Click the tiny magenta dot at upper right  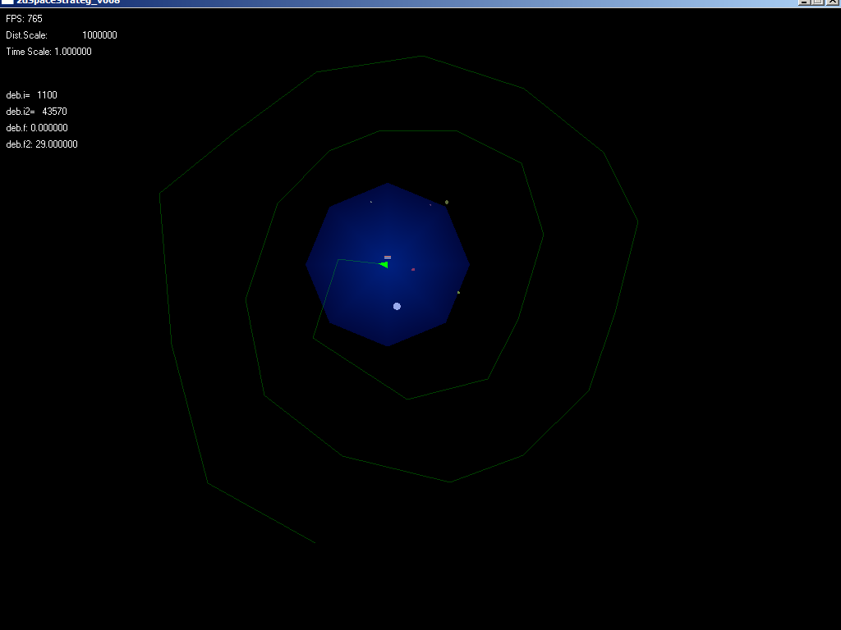coord(430,205)
